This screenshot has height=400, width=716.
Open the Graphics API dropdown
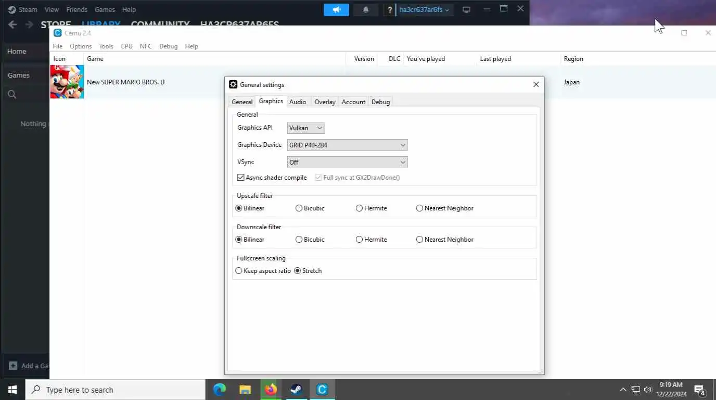click(305, 128)
